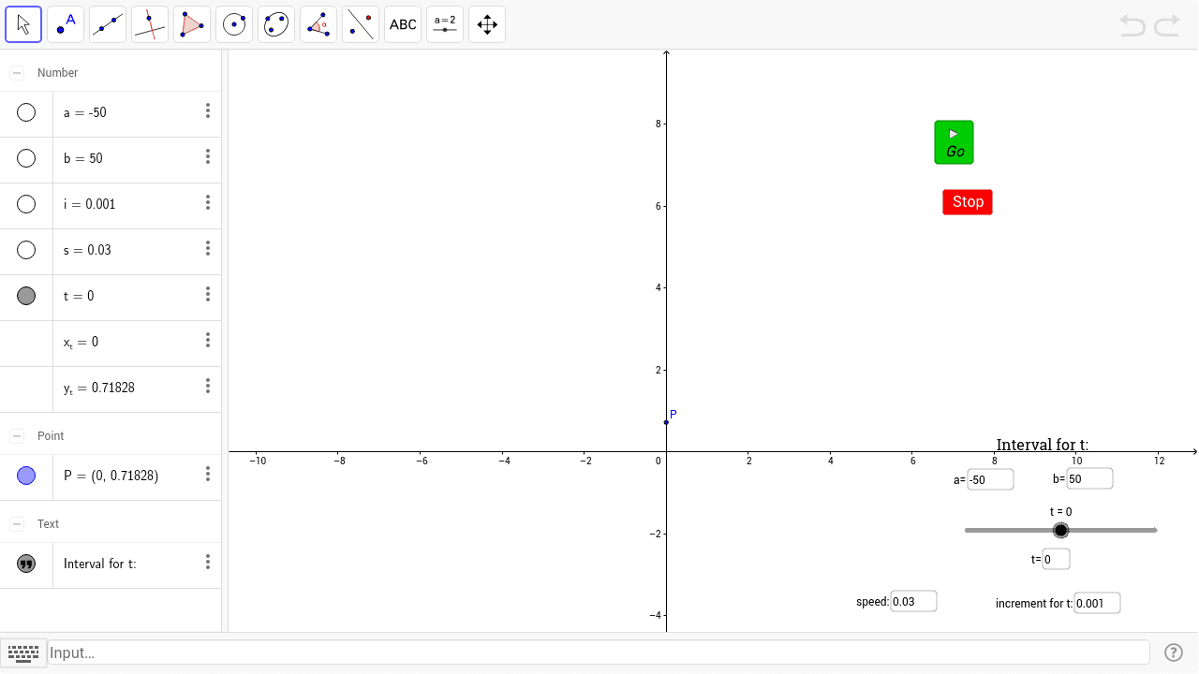Viewport: 1199px width, 674px height.
Task: Click the red Stop button
Action: click(x=968, y=201)
